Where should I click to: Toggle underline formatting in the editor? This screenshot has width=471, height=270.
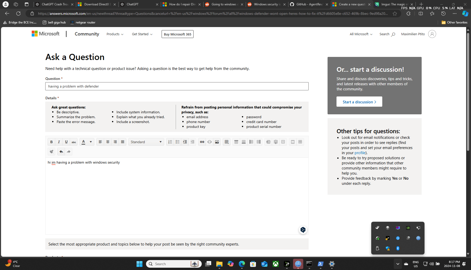[x=66, y=142]
